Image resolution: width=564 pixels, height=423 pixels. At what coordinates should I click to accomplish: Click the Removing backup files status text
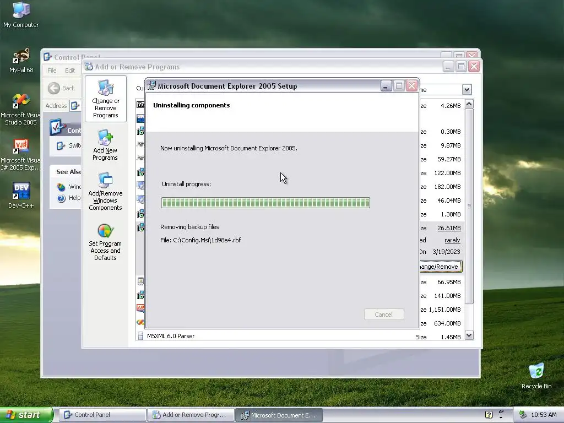coord(189,227)
